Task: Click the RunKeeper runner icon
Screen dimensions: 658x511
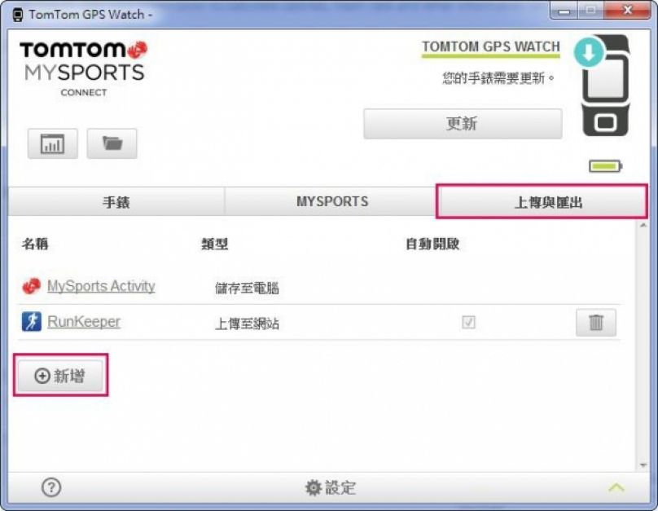Action: pyautogui.click(x=32, y=322)
